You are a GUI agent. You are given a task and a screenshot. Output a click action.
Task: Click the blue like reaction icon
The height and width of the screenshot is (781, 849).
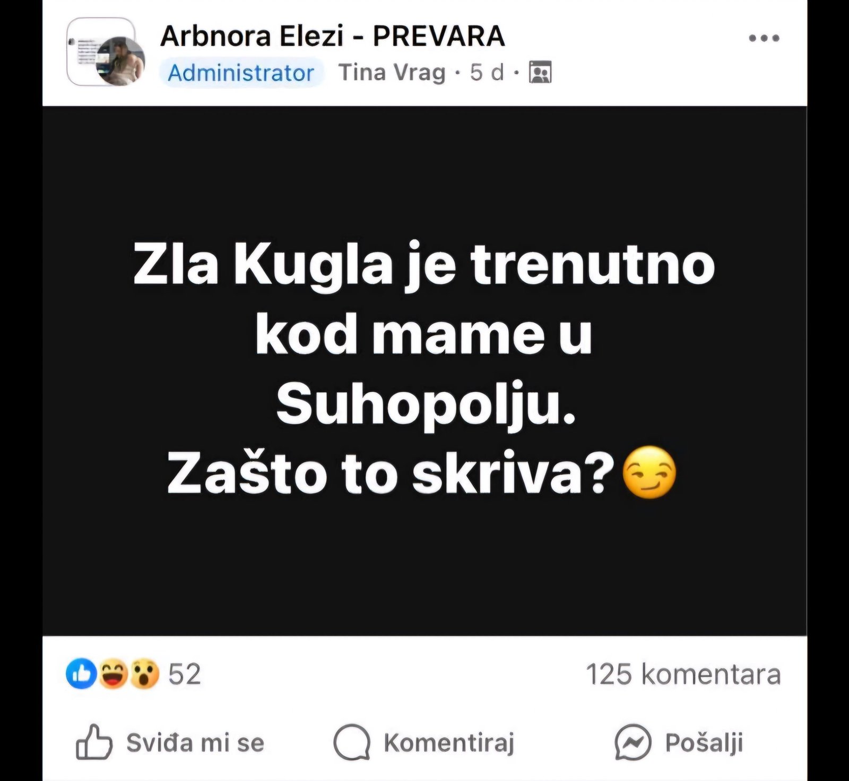point(81,674)
